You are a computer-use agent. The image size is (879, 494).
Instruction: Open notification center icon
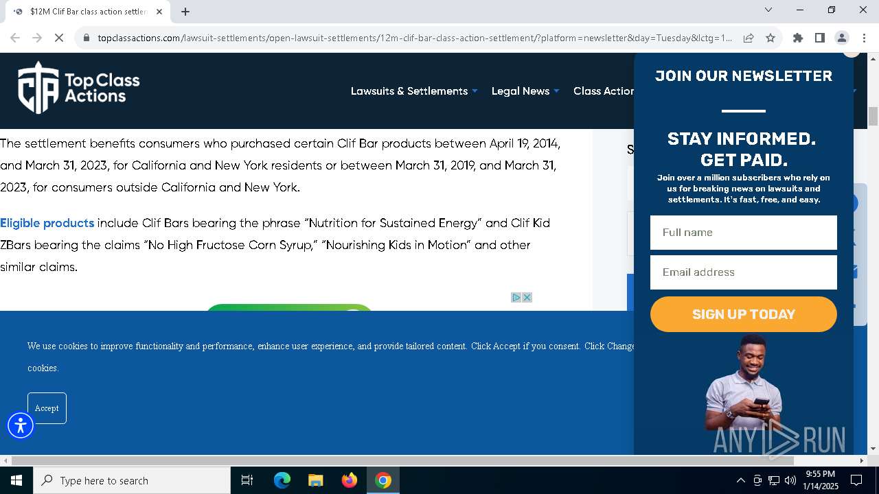click(x=856, y=480)
